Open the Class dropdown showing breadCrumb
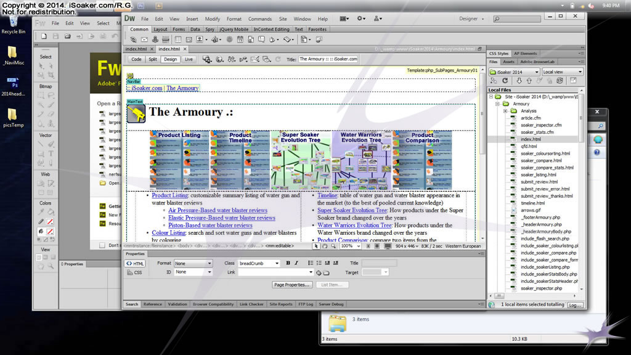The width and height of the screenshot is (631, 355). pyautogui.click(x=259, y=263)
